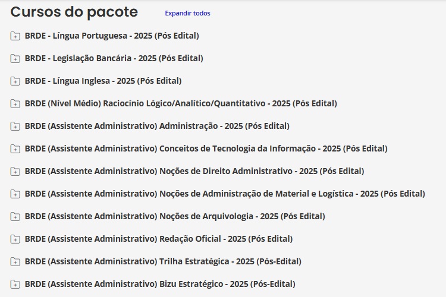This screenshot has width=446, height=297.
Task: Select the BRDE Língua Portuguesa course title
Action: 112,36
